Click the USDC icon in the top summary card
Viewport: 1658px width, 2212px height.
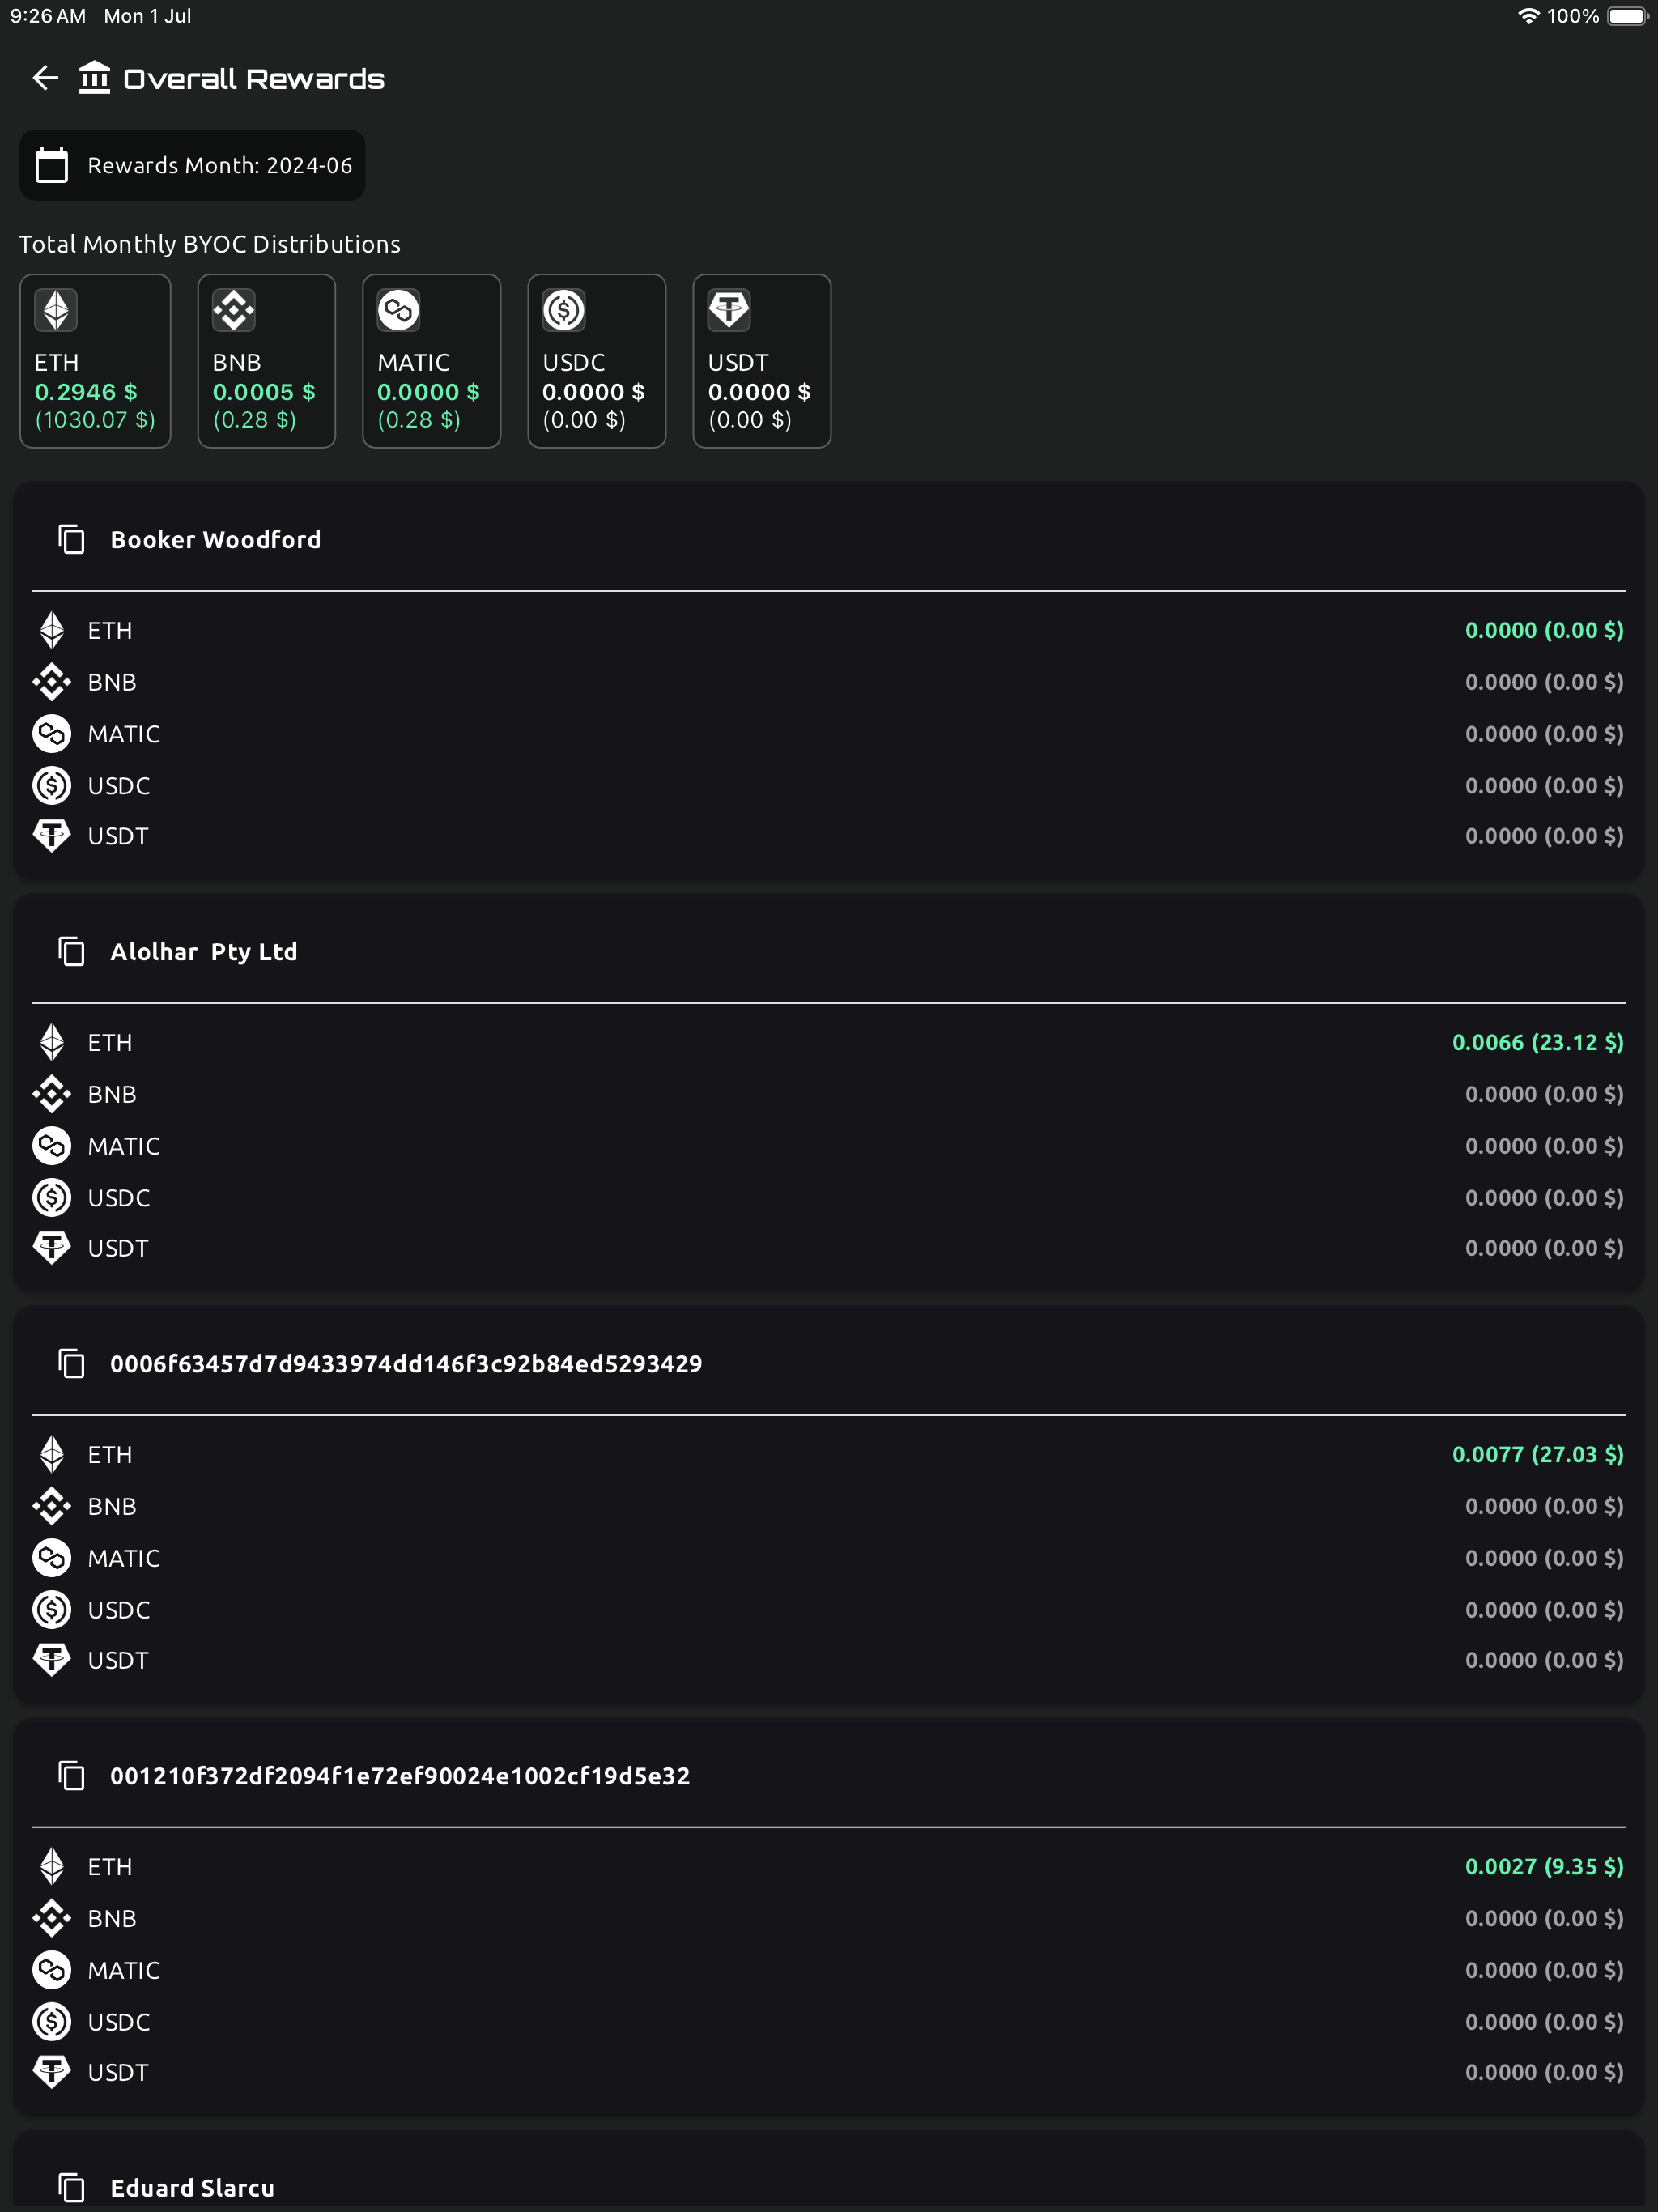(x=564, y=310)
